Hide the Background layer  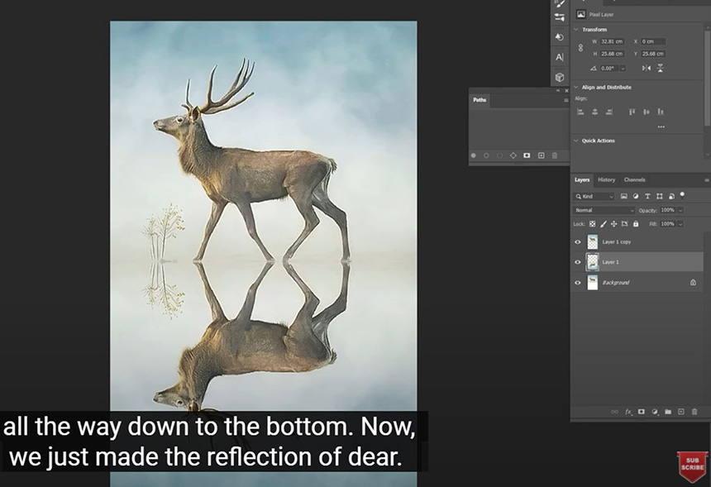578,283
